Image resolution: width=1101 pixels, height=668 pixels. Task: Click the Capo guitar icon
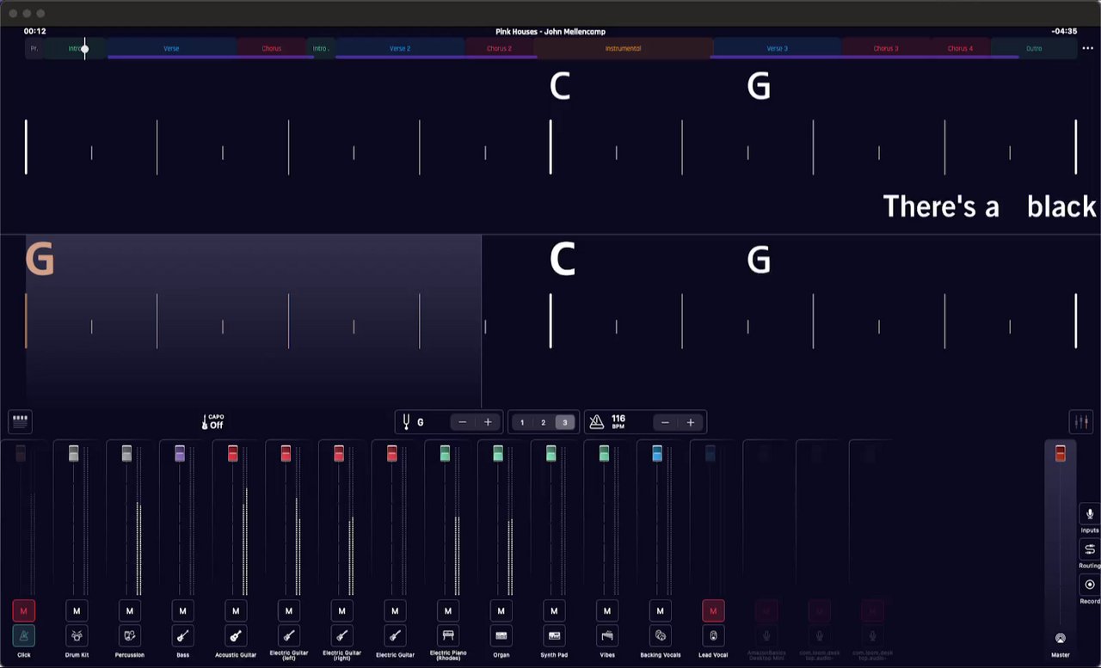[x=205, y=422]
